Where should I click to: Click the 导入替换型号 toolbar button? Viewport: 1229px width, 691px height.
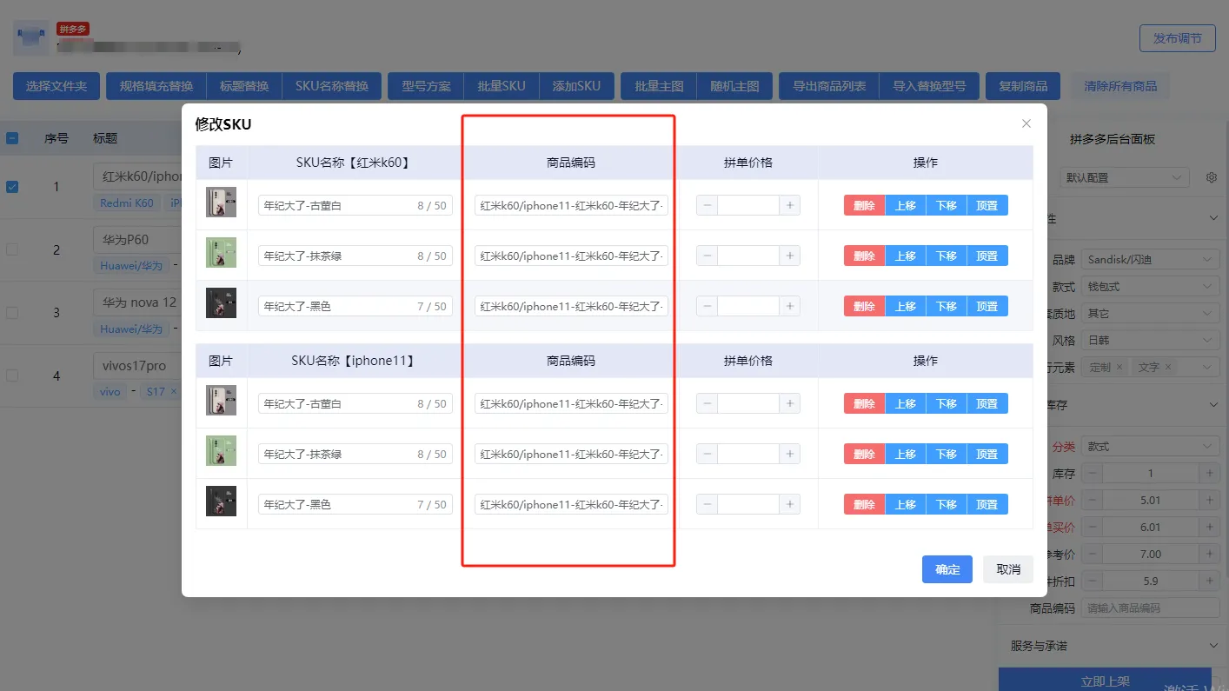[929, 86]
